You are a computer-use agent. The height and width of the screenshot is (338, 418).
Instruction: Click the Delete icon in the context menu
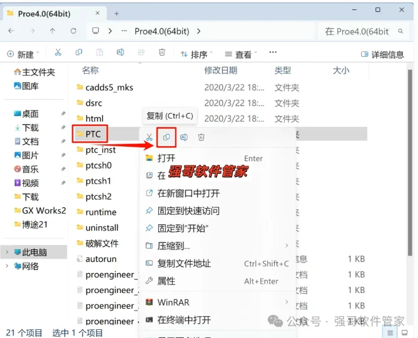[201, 137]
